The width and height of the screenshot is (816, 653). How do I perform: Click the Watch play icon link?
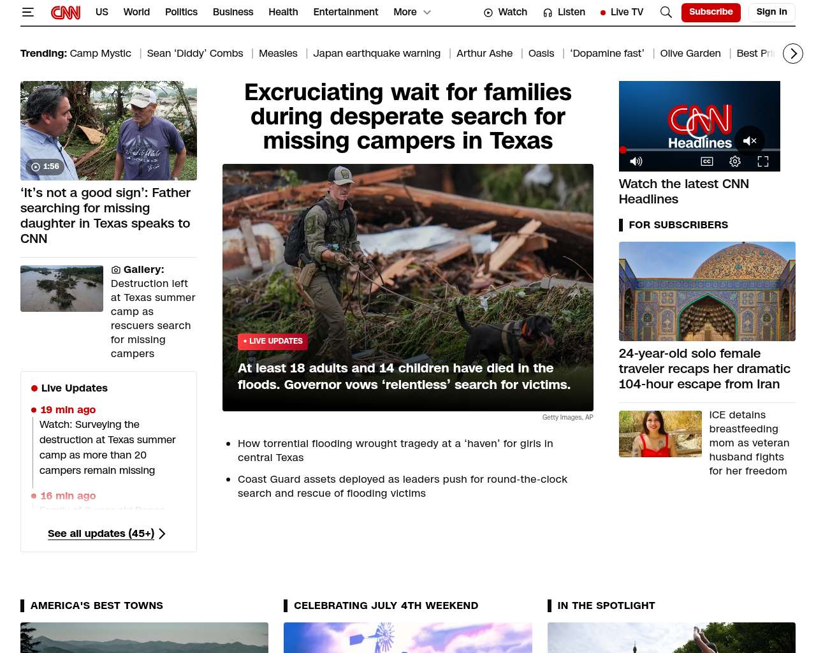click(506, 12)
